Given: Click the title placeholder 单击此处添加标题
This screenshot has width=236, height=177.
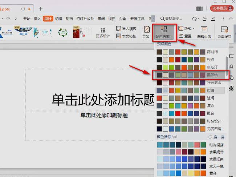Looking at the screenshot, I should click(x=103, y=100).
